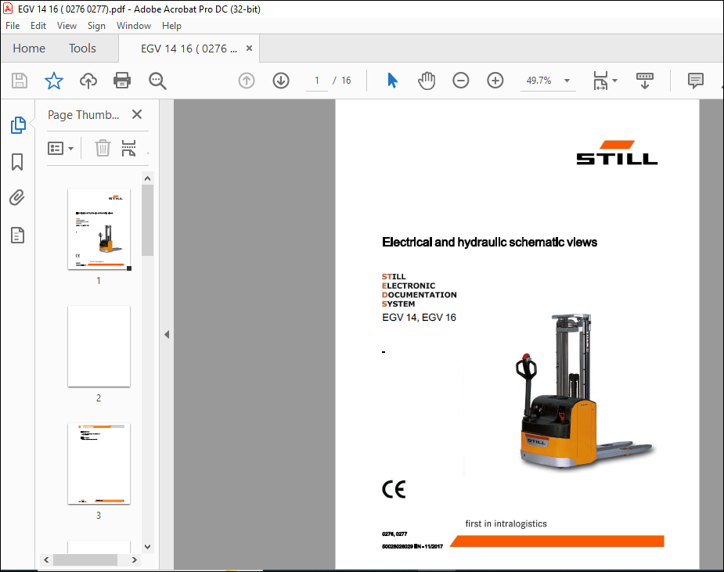This screenshot has height=572, width=724.
Task: Select page 3 thumbnail
Action: click(99, 463)
